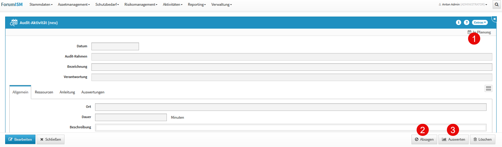Click the Dauer input field
Screen dimensions: 502x147
tap(131, 117)
